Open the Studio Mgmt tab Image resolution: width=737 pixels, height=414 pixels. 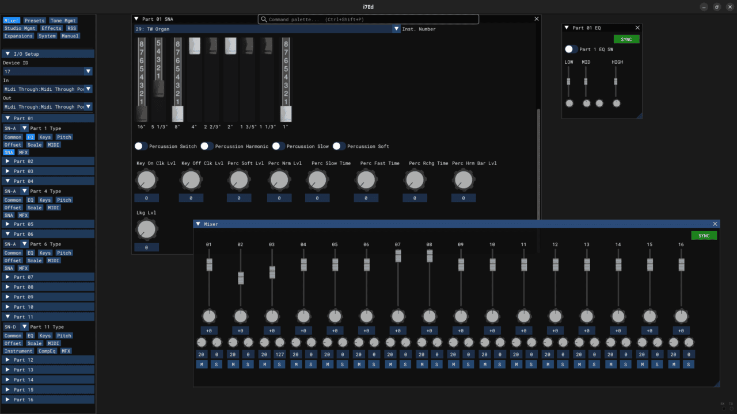(21, 28)
